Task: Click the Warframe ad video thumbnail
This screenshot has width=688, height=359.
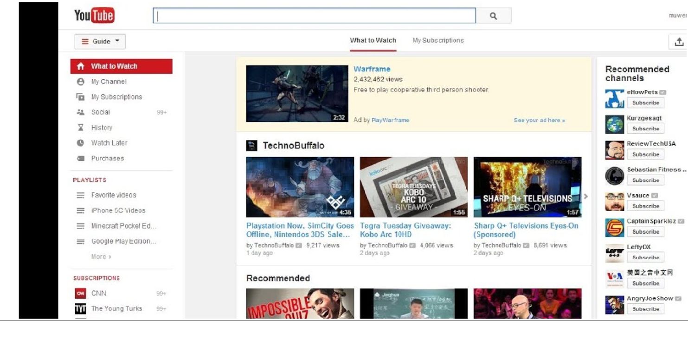Action: pyautogui.click(x=297, y=94)
